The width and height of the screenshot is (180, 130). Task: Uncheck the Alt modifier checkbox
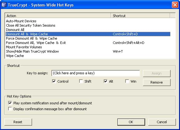[106, 81]
